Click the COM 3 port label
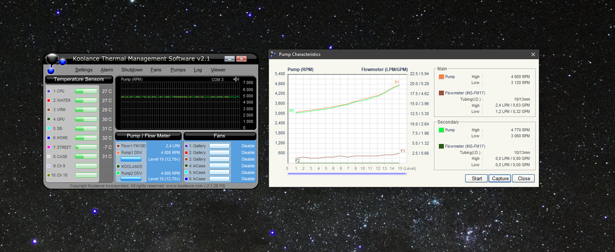 point(218,80)
